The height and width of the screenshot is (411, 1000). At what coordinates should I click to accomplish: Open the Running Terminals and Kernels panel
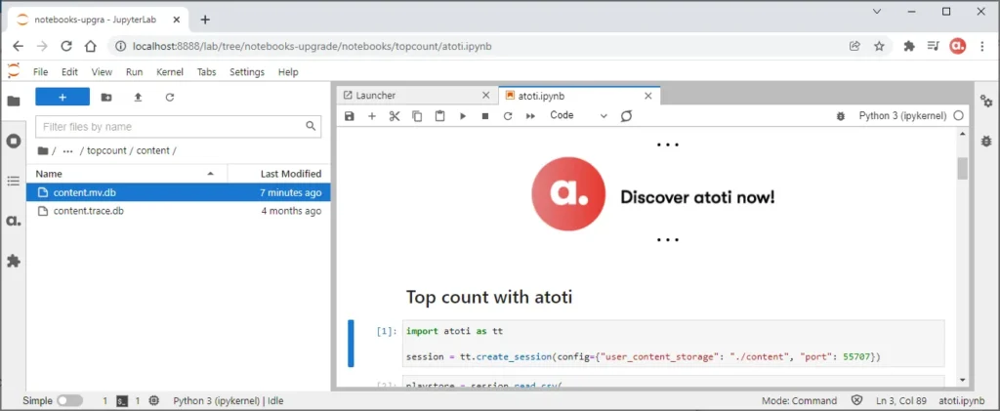tap(14, 141)
